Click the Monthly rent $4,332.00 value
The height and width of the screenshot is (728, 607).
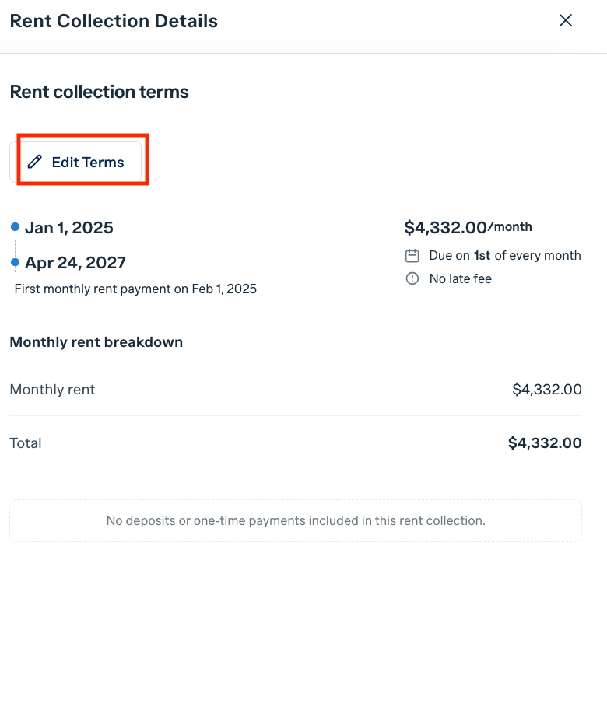click(546, 390)
